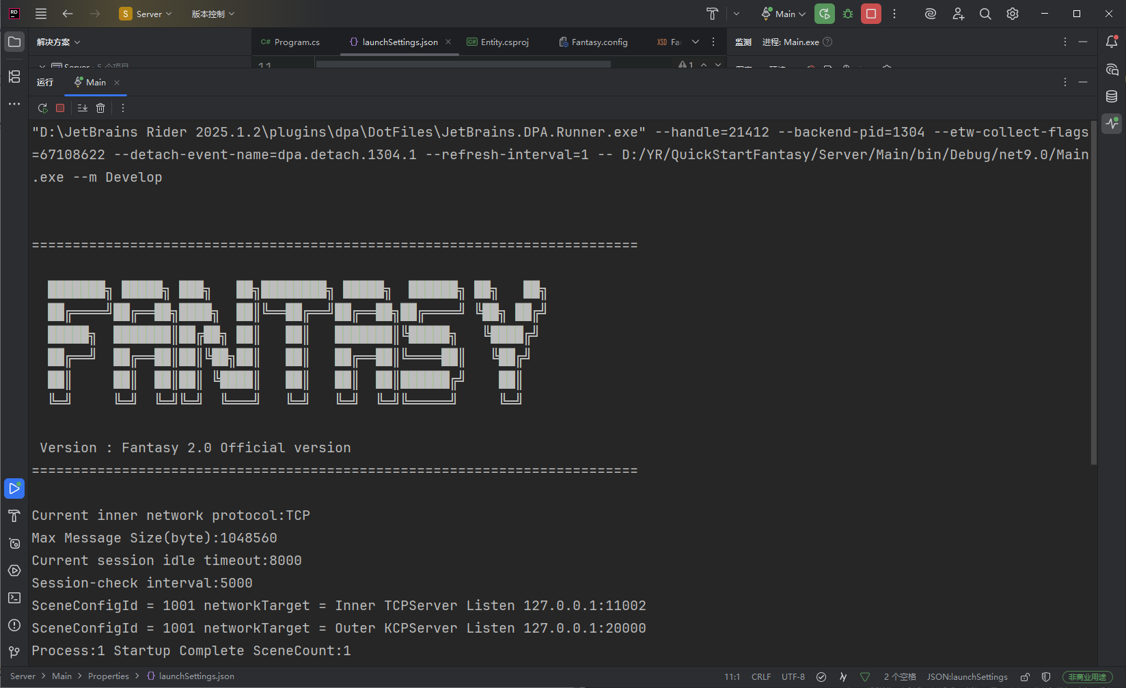Toggle scroll to end in the Run console
The width and height of the screenshot is (1126, 688).
(x=83, y=108)
